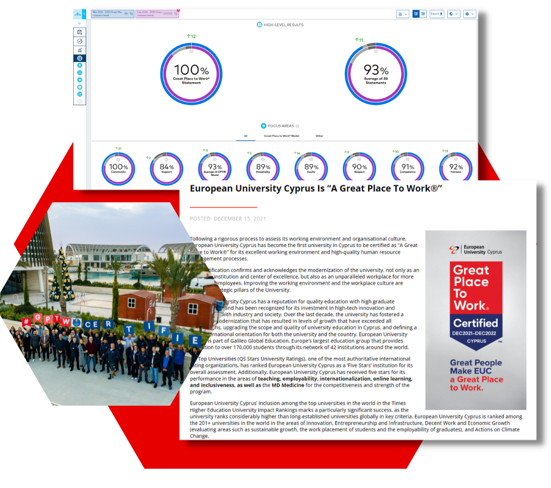The image size is (551, 488).
Task: Select the highlighted High-Level Results sidebar icon
Action: [80, 58]
